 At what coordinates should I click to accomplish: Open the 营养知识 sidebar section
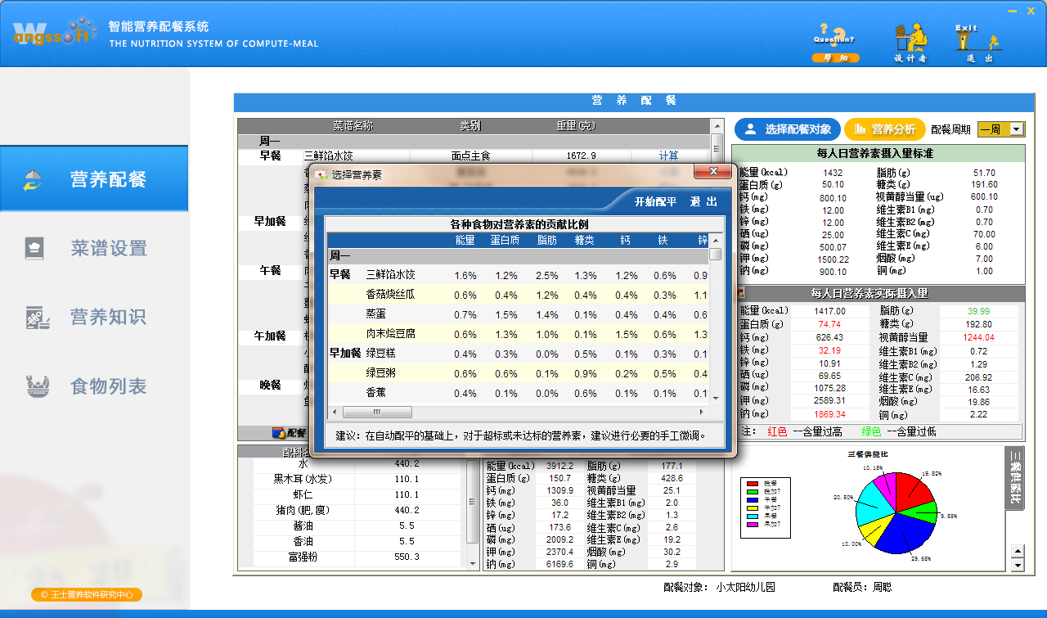[x=94, y=317]
